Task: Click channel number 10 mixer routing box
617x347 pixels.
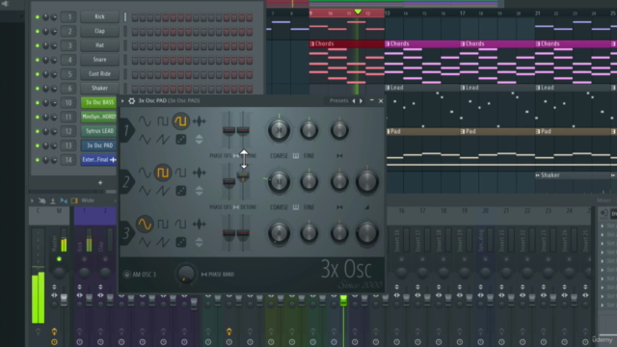Action: coord(68,103)
